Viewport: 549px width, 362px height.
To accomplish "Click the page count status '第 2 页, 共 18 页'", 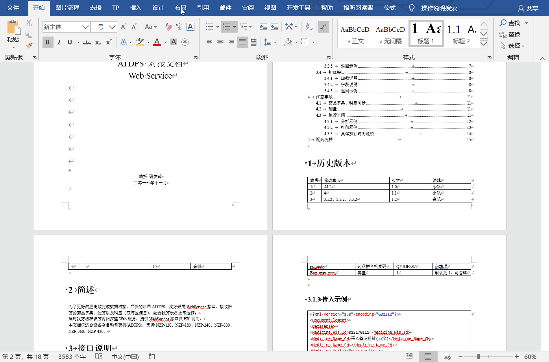I will pos(26,356).
